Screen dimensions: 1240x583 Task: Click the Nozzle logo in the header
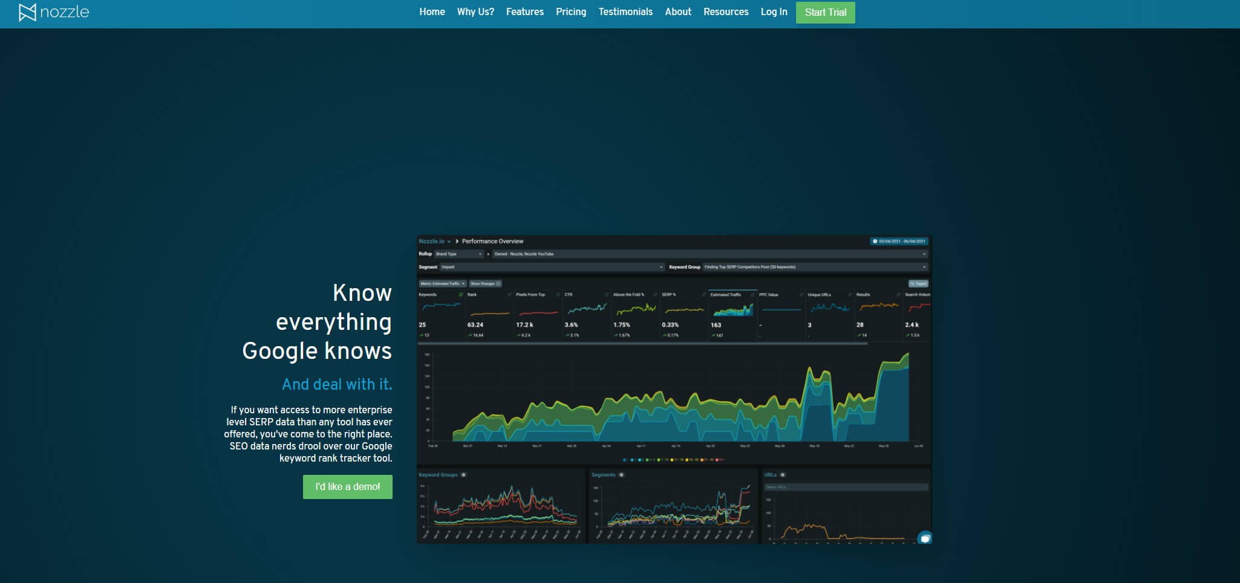(54, 12)
